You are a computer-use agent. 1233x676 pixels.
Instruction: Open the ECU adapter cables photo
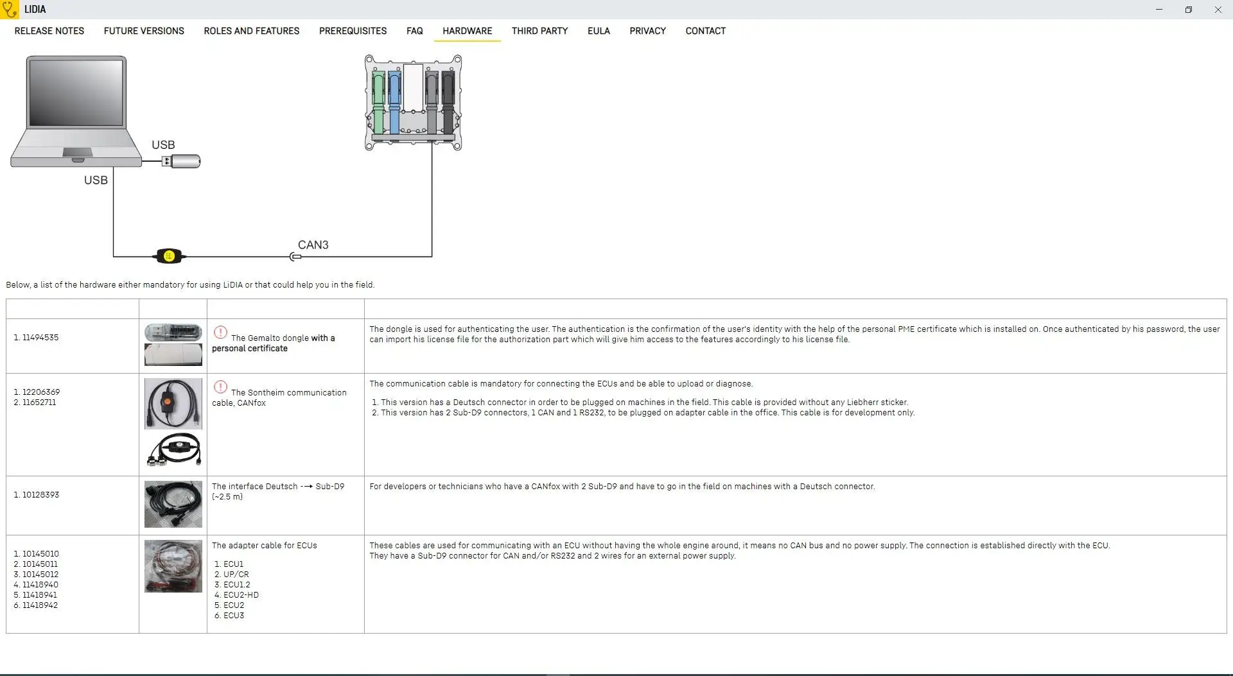[173, 566]
